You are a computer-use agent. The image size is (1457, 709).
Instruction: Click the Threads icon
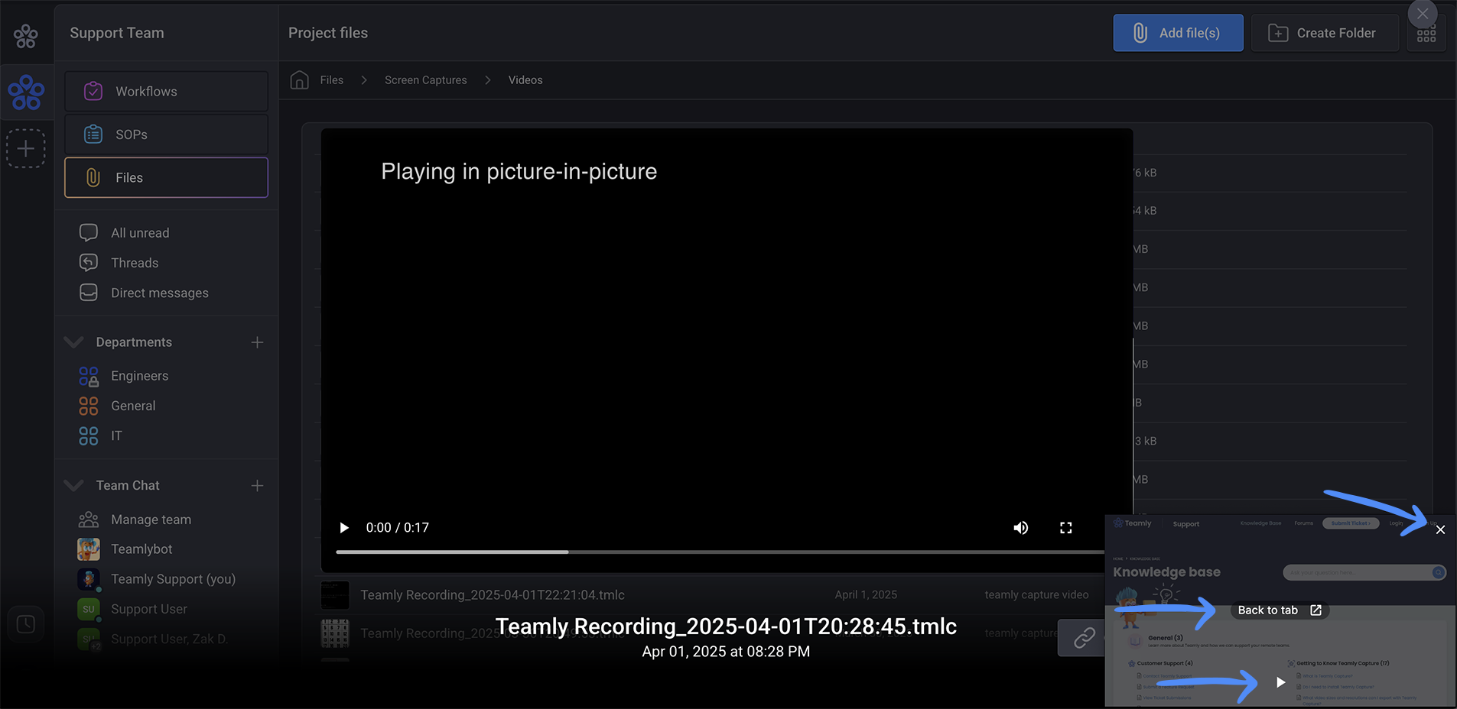tap(89, 263)
